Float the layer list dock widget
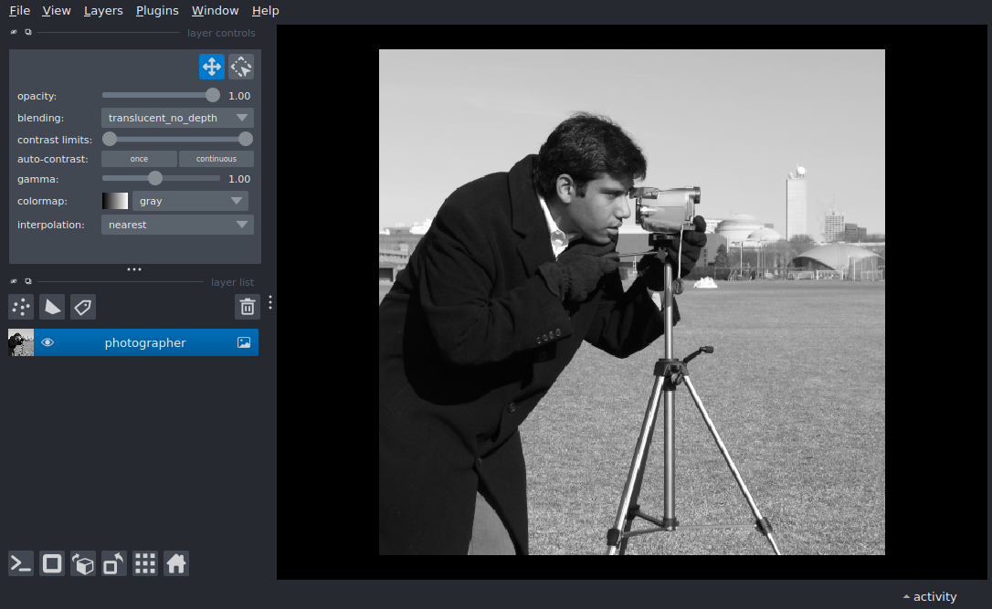The image size is (992, 609). 27,281
